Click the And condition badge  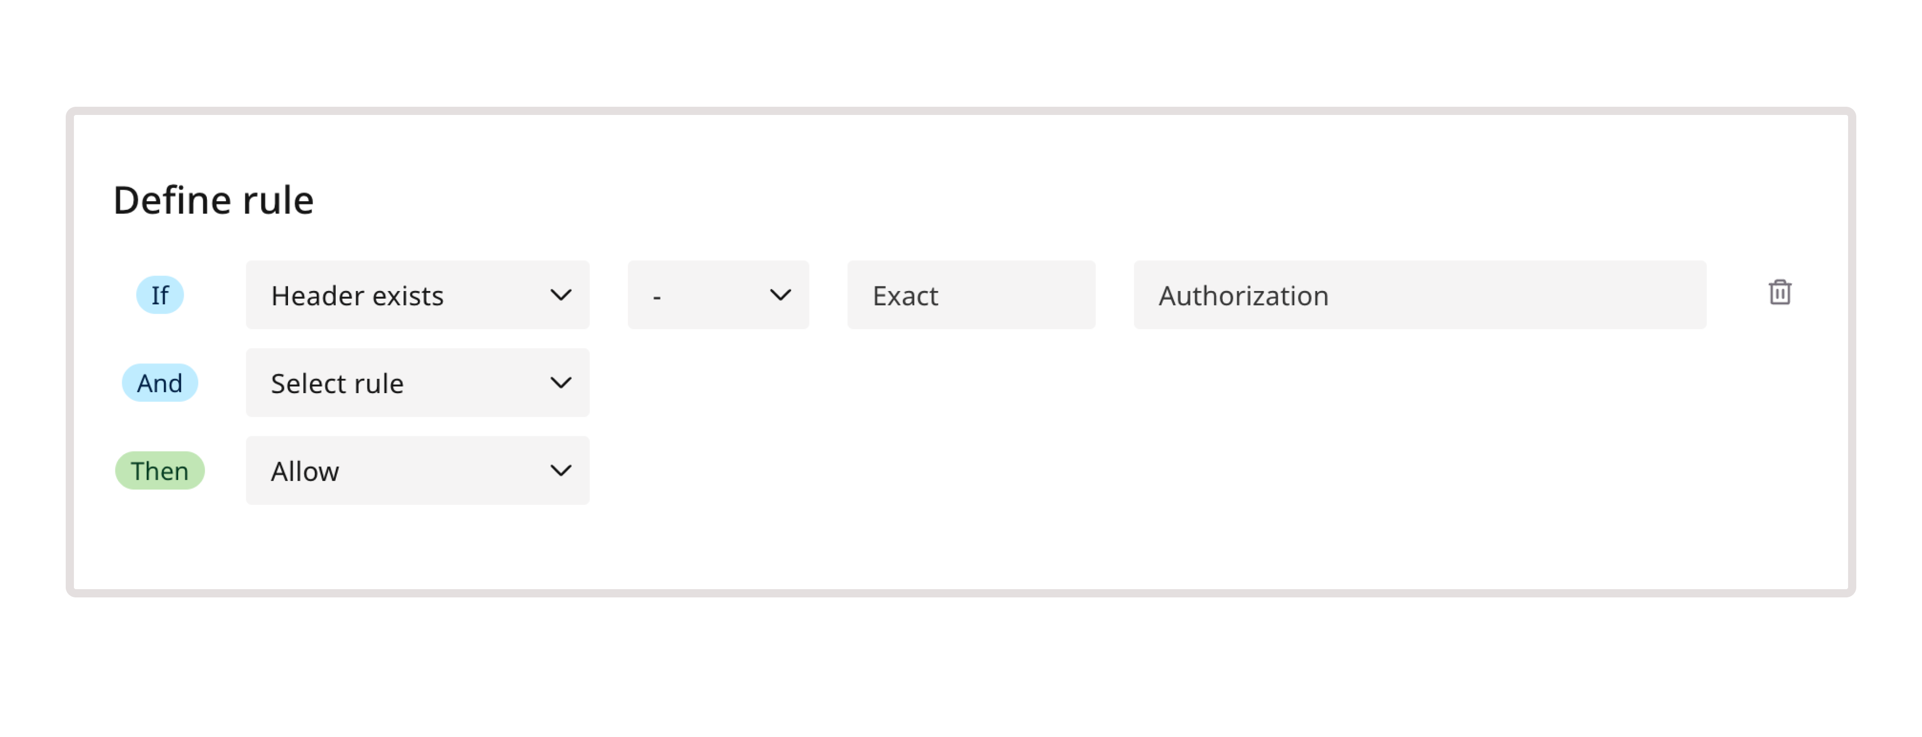tap(159, 383)
